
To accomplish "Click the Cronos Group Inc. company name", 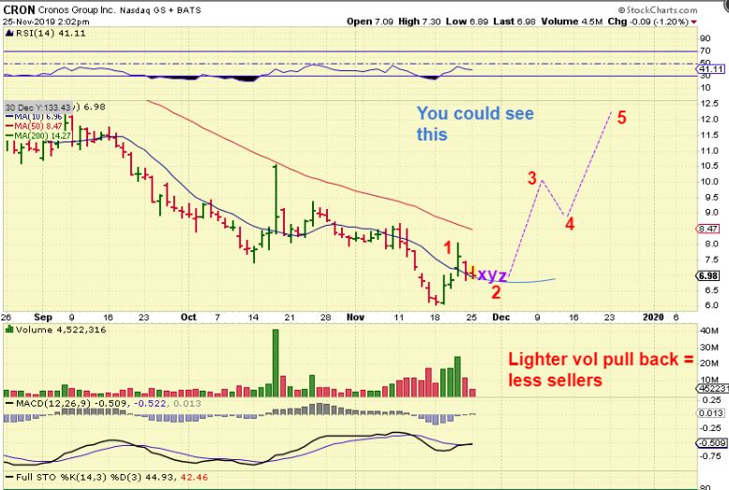I will (76, 9).
